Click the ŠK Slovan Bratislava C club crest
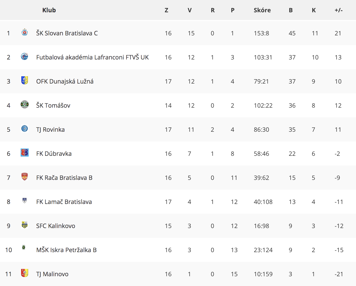The height and width of the screenshot is (286, 356). (x=25, y=32)
